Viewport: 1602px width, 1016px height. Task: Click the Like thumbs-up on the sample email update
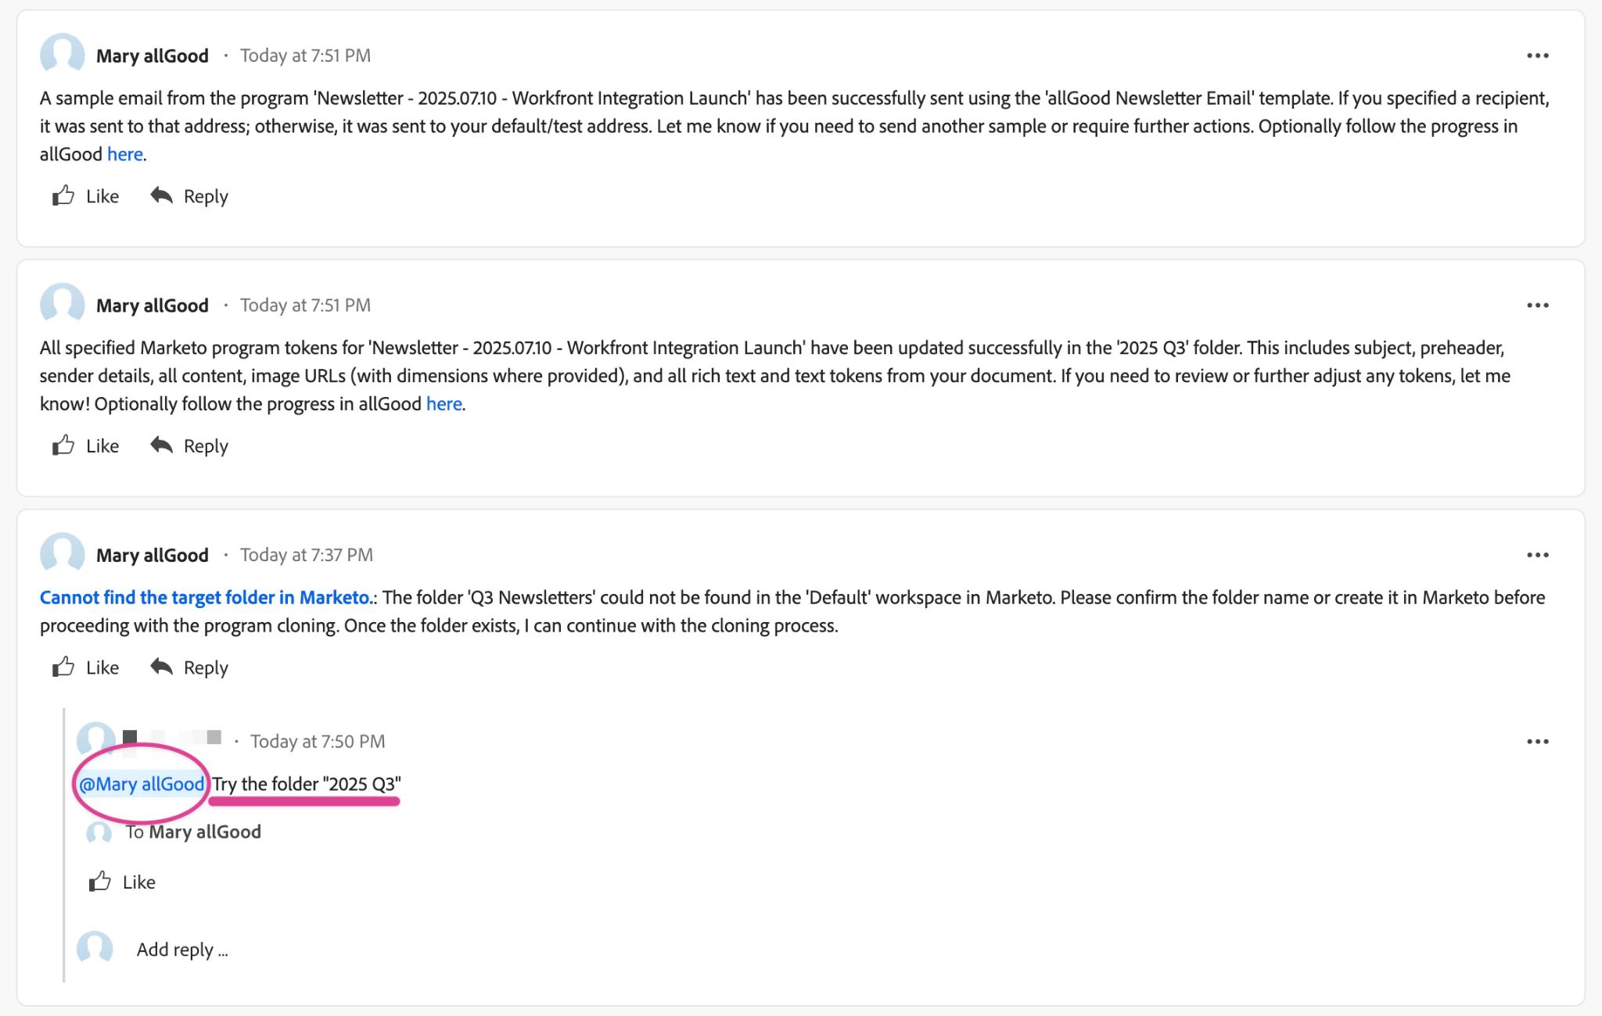click(63, 195)
